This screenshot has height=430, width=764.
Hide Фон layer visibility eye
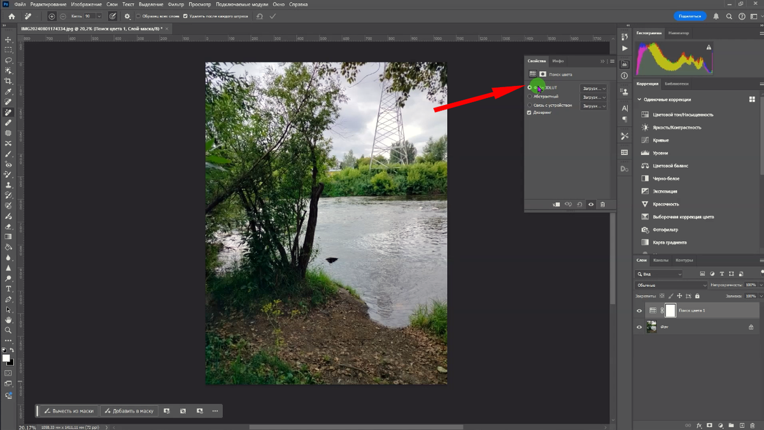click(639, 327)
